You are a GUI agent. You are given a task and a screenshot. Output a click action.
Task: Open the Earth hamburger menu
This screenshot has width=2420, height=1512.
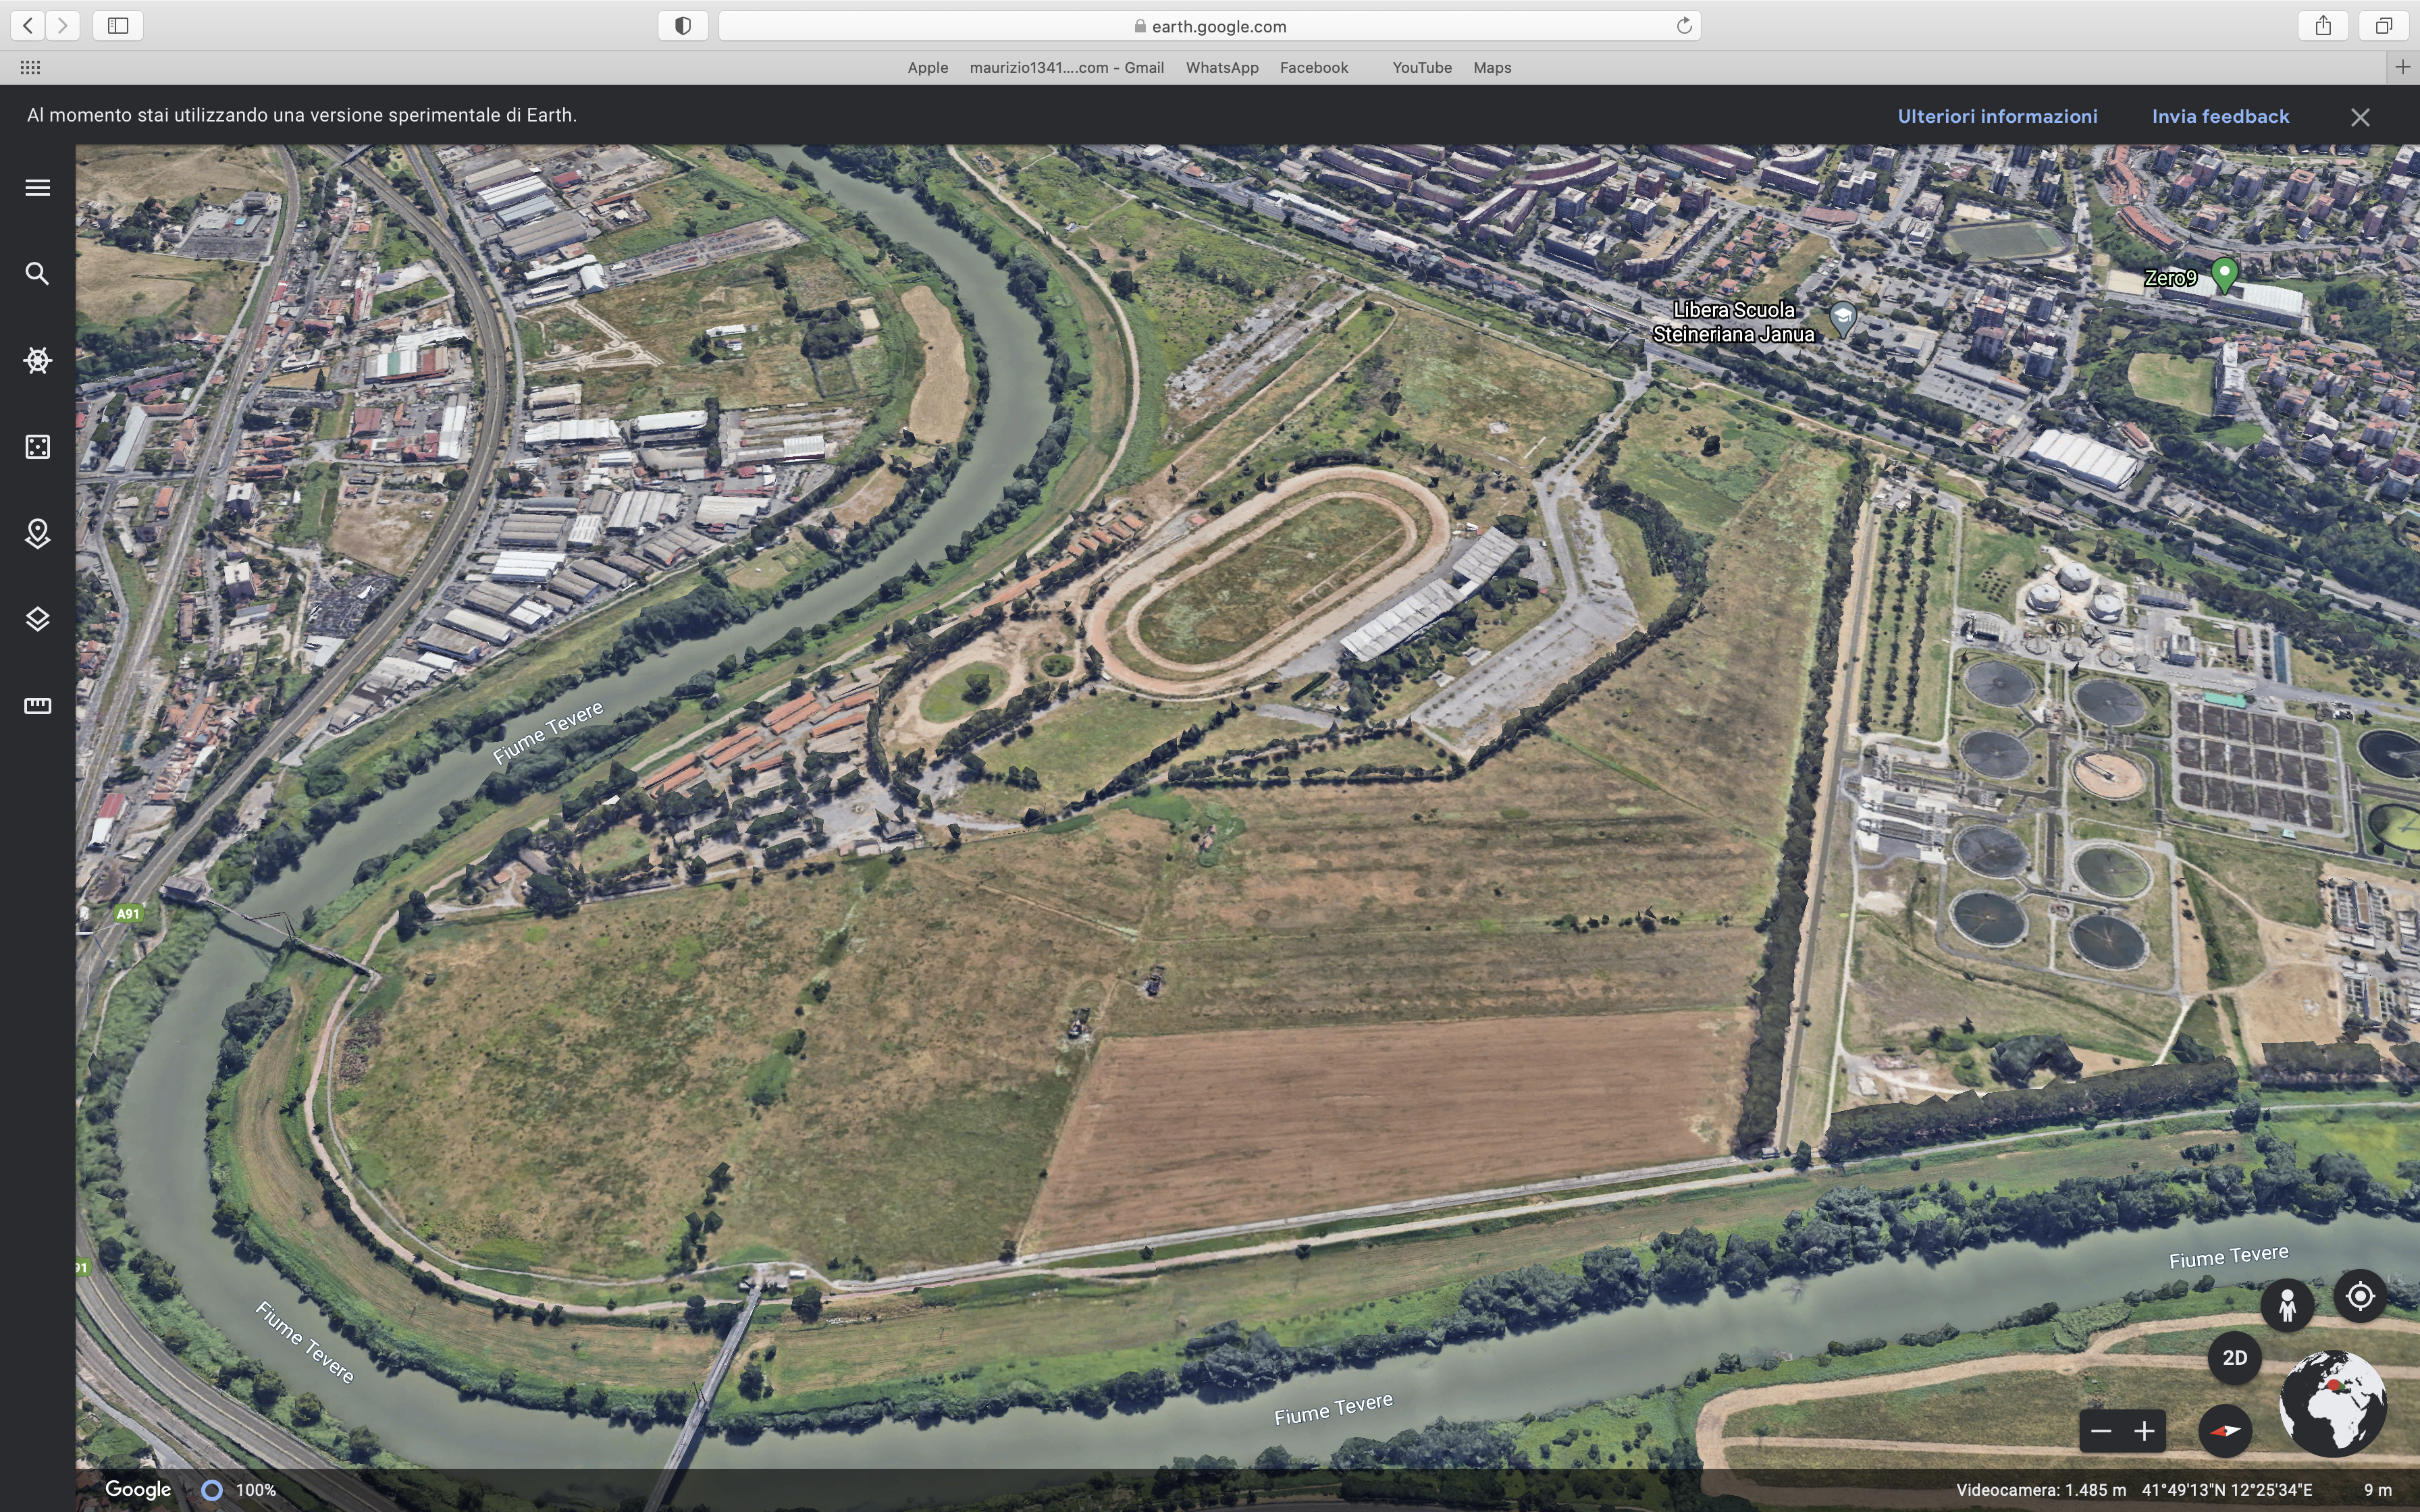pos(37,187)
